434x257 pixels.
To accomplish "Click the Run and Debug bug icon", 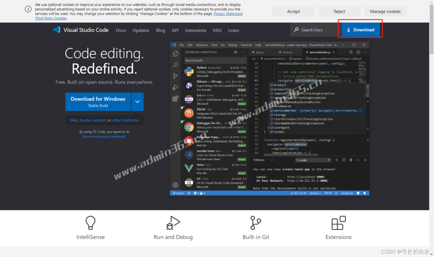I will pyautogui.click(x=173, y=223).
